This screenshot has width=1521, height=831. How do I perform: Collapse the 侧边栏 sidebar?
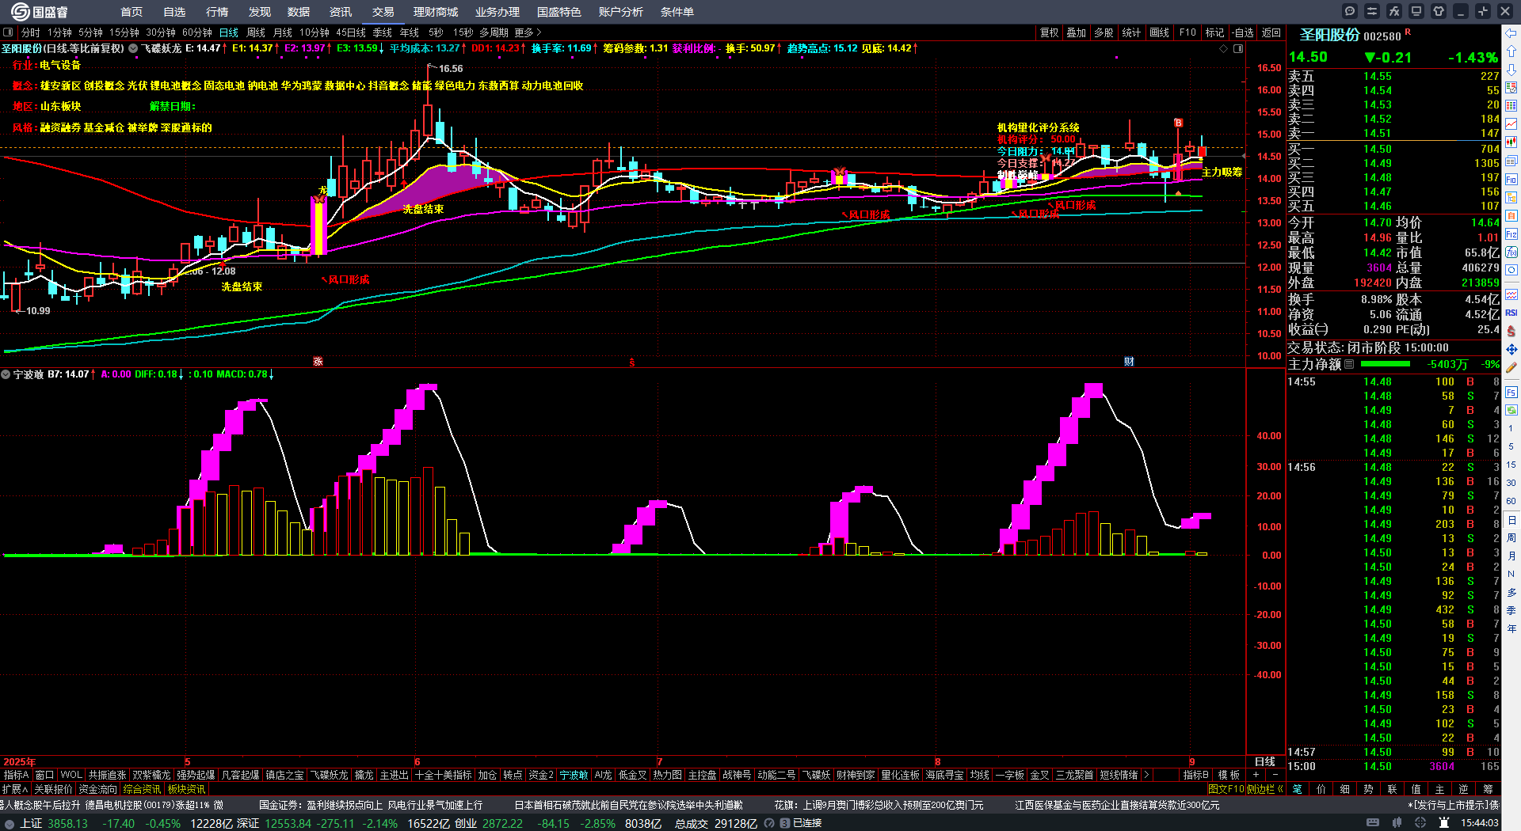(x=1265, y=789)
